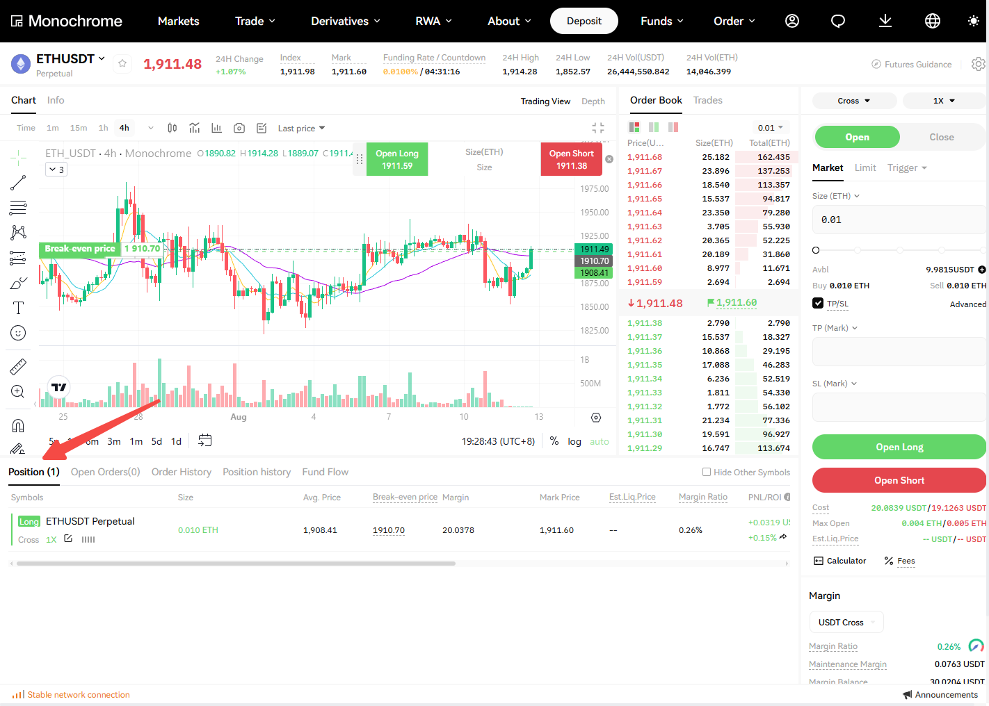This screenshot has width=989, height=706.
Task: Open the emoji sticker tool
Action: coord(18,333)
